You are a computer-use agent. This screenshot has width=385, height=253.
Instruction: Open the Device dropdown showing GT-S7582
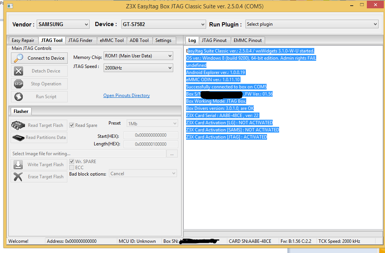click(x=163, y=24)
